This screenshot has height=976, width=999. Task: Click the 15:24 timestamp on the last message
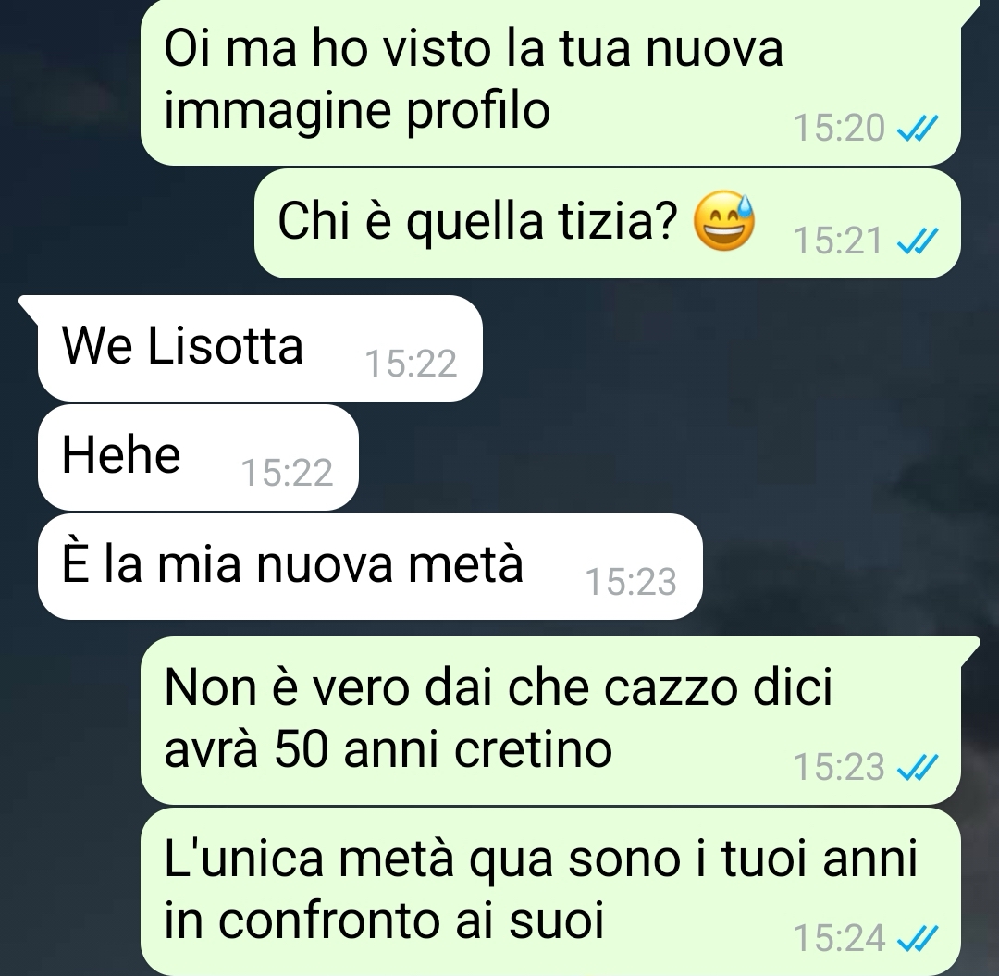[x=839, y=938]
